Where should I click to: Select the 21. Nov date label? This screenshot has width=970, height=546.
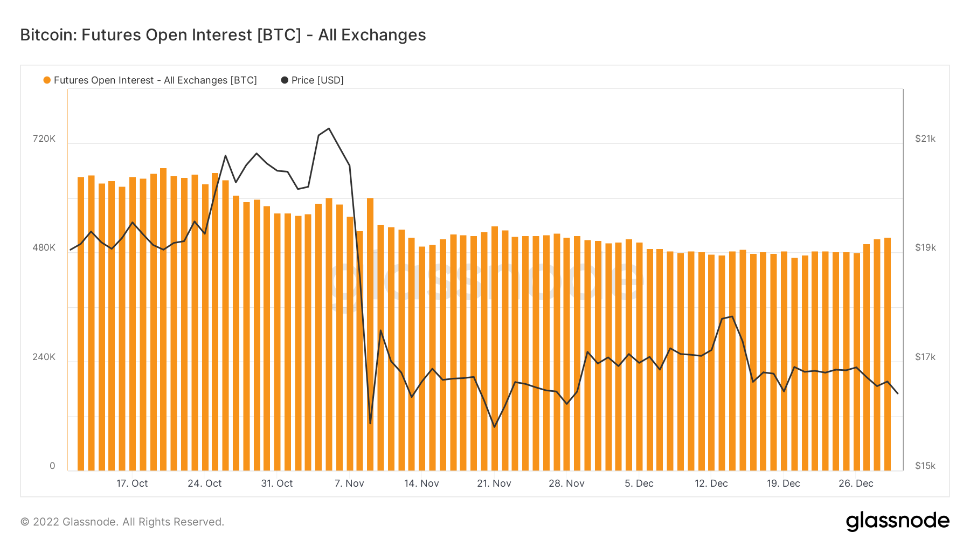[494, 483]
